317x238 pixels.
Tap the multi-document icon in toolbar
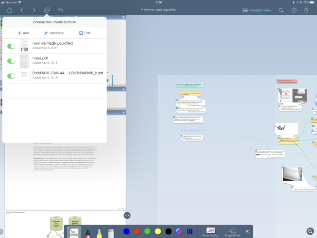tap(47, 10)
